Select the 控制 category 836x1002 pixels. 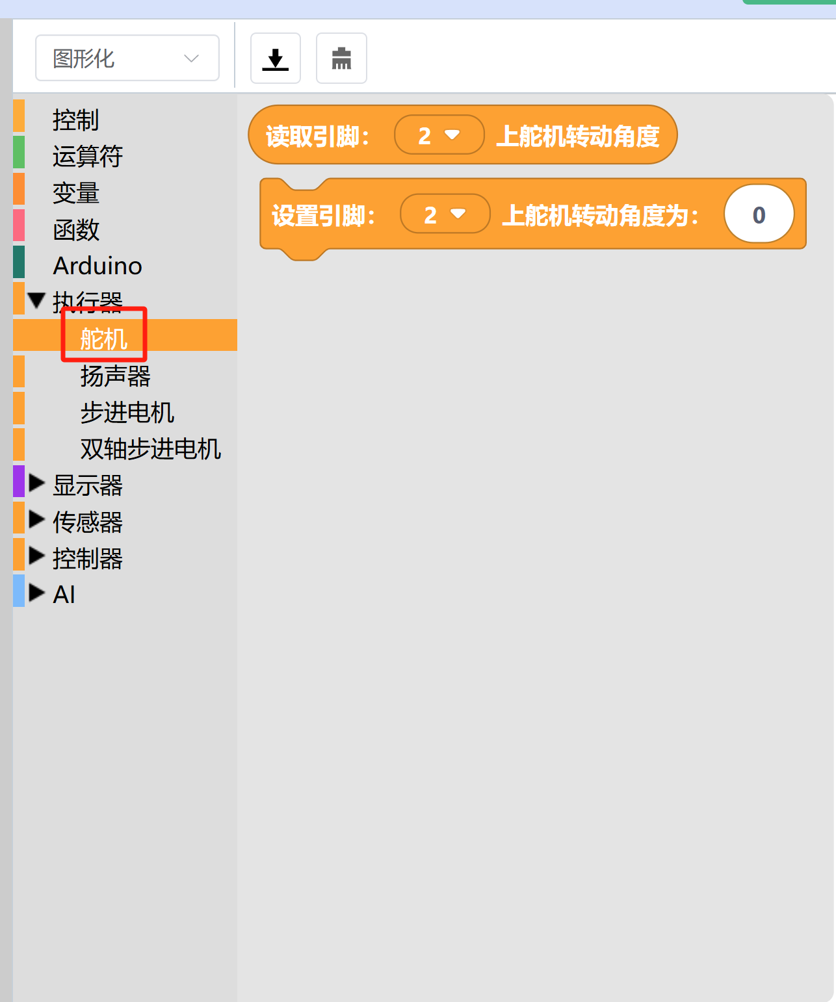(75, 120)
